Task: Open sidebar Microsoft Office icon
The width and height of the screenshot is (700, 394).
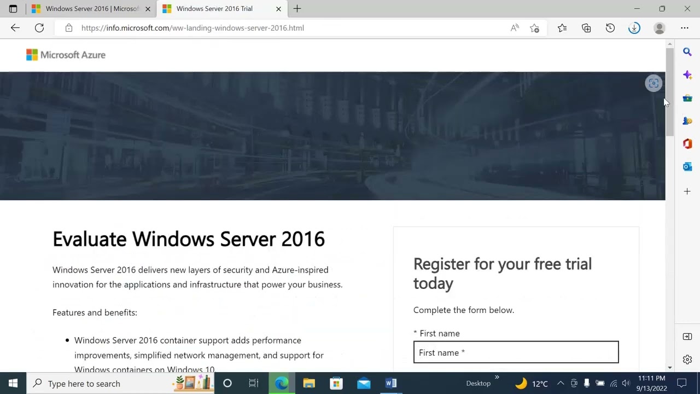Action: (687, 144)
